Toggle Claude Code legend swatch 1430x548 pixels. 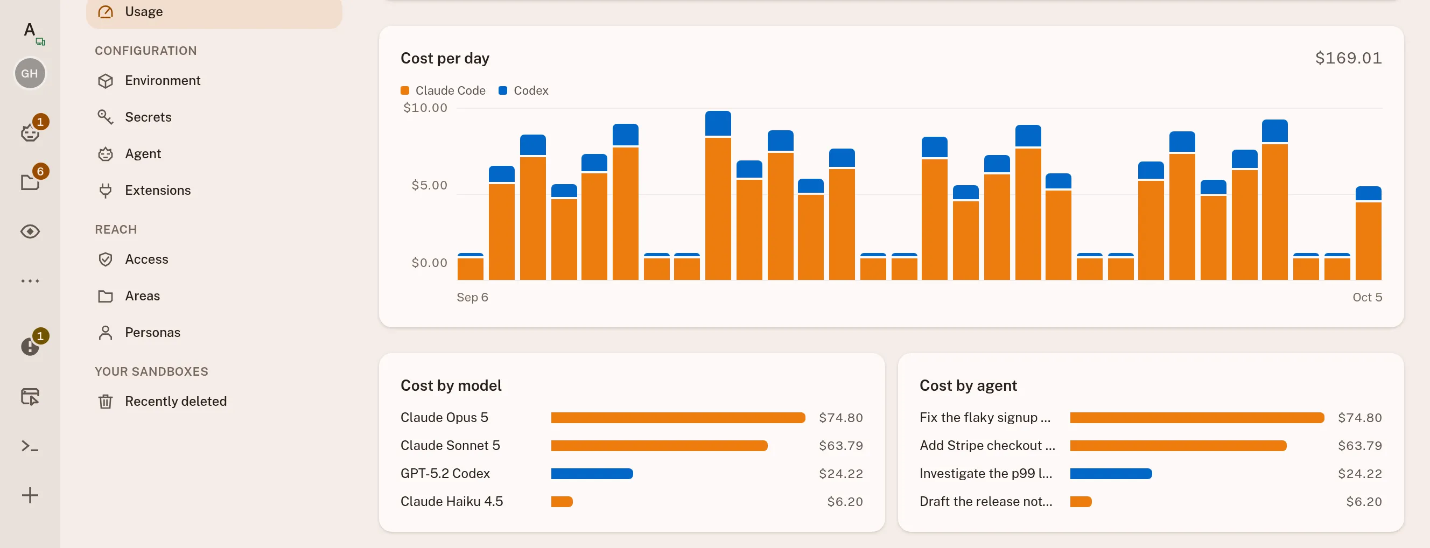pyautogui.click(x=405, y=90)
